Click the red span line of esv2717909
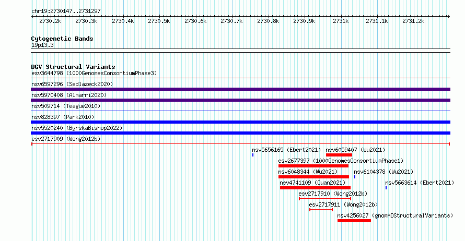 pos(240,144)
